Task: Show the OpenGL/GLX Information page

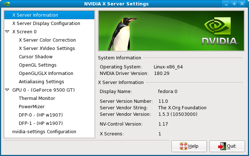Action: coord(46,73)
